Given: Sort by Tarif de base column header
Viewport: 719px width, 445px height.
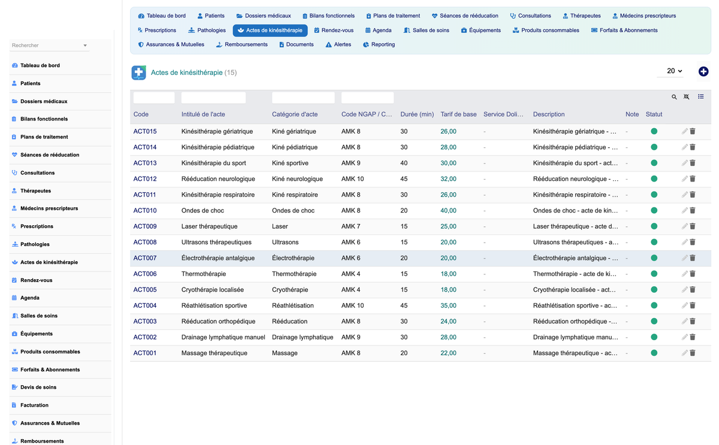Looking at the screenshot, I should pyautogui.click(x=459, y=114).
